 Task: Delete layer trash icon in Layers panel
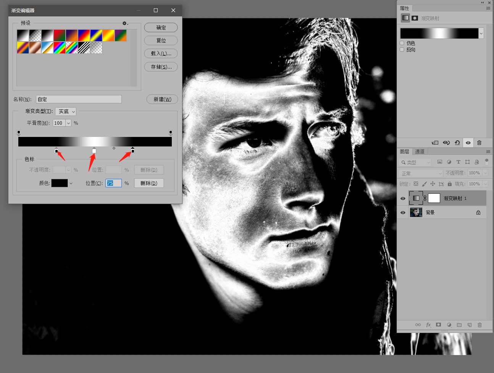tap(479, 325)
